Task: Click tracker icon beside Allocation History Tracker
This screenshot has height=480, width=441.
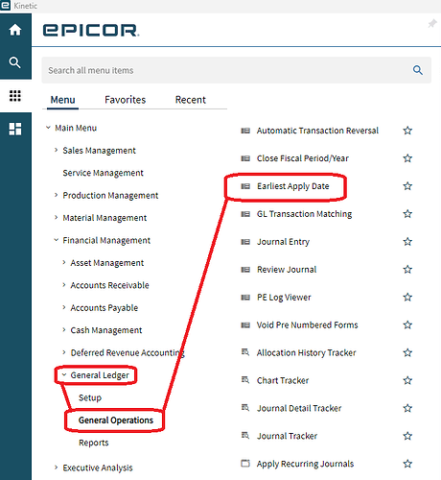Action: pyautogui.click(x=245, y=352)
